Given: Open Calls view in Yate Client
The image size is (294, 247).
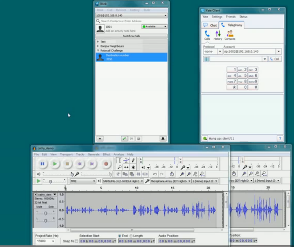Looking at the screenshot, I should pyautogui.click(x=207, y=35).
